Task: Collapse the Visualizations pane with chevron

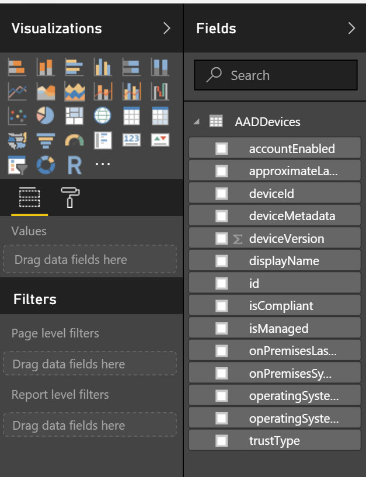Action: tap(167, 28)
